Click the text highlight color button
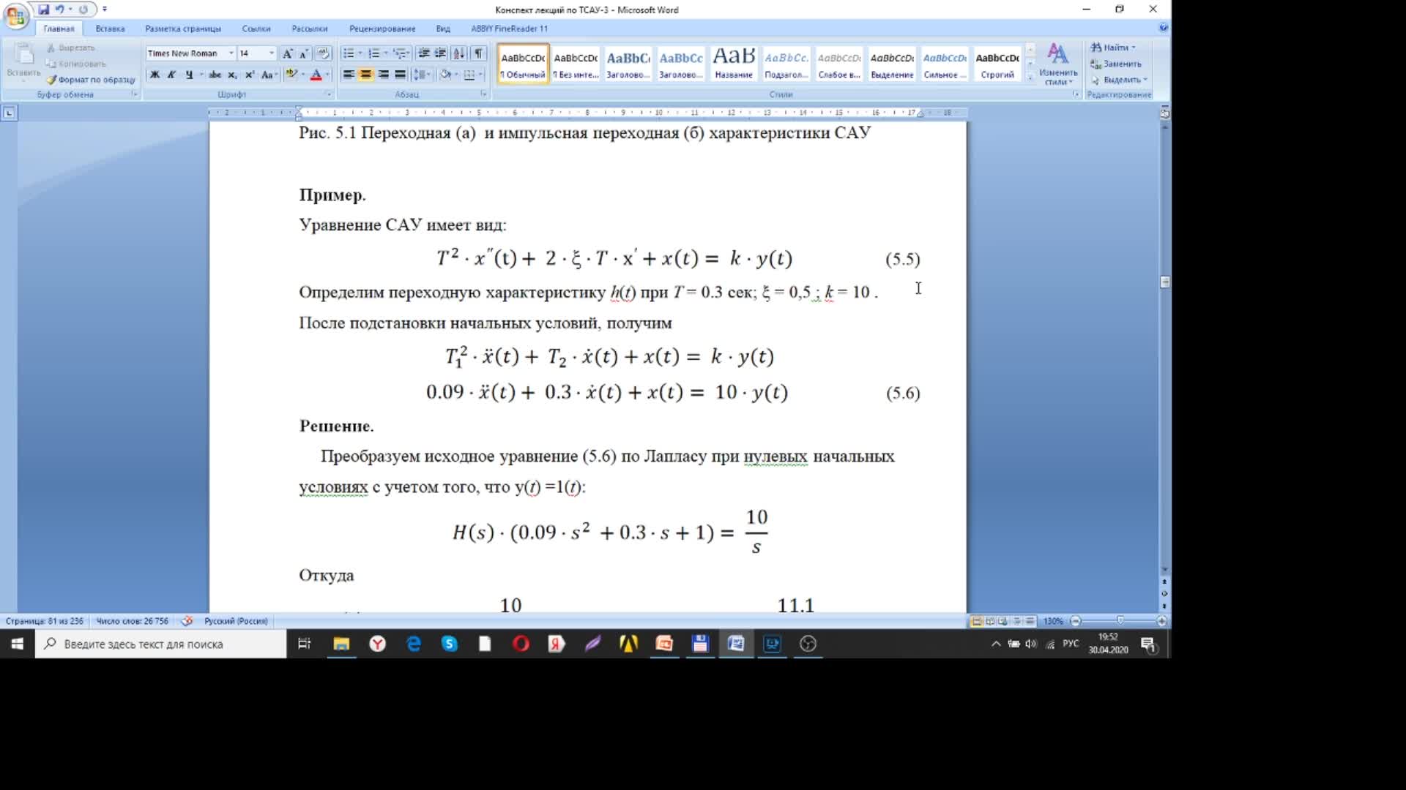This screenshot has width=1406, height=790. 291,75
